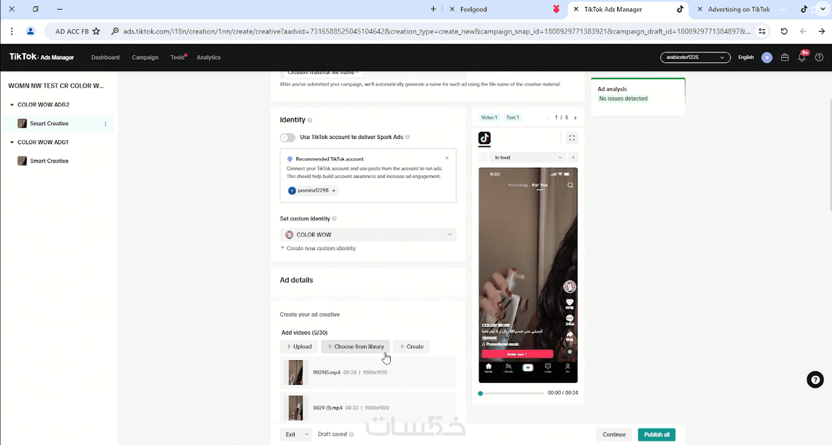Open the English language selector

(x=746, y=57)
